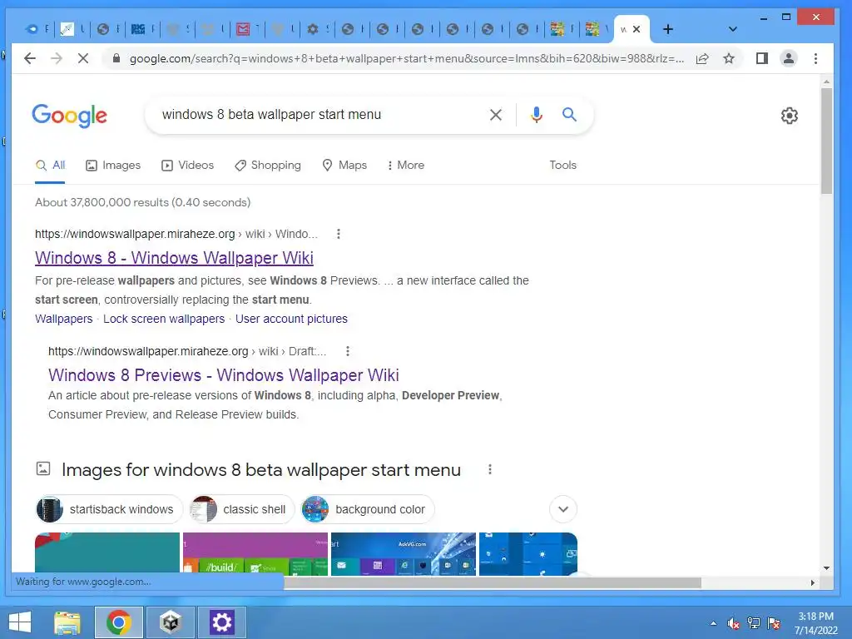Switch to Maps results tab
This screenshot has width=852, height=639.
[x=344, y=166]
